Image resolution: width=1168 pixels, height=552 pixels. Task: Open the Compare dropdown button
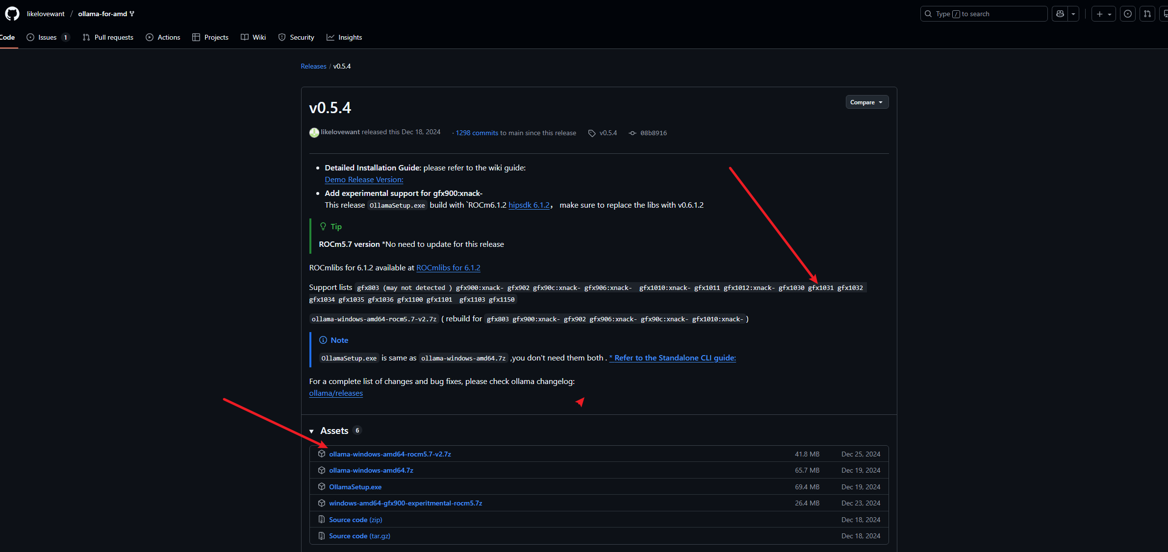(866, 102)
